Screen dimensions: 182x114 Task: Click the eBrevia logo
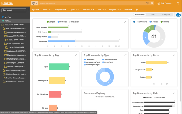[7, 3]
